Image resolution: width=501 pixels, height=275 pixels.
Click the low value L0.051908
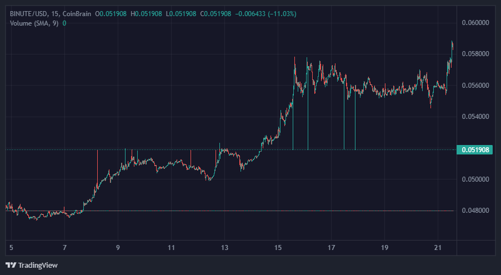tap(181, 14)
